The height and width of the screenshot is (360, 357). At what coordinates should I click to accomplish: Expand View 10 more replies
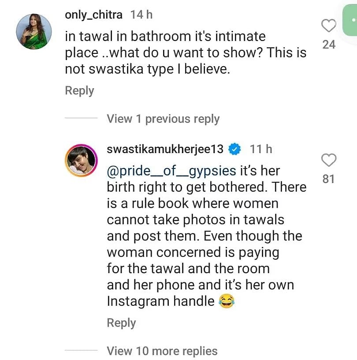[x=162, y=351]
